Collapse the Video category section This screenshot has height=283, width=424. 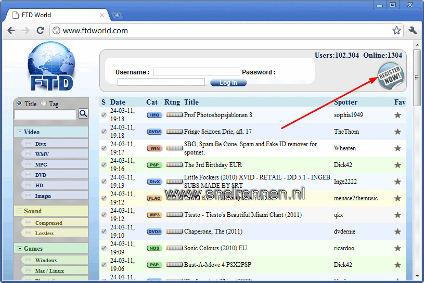[x=19, y=132]
